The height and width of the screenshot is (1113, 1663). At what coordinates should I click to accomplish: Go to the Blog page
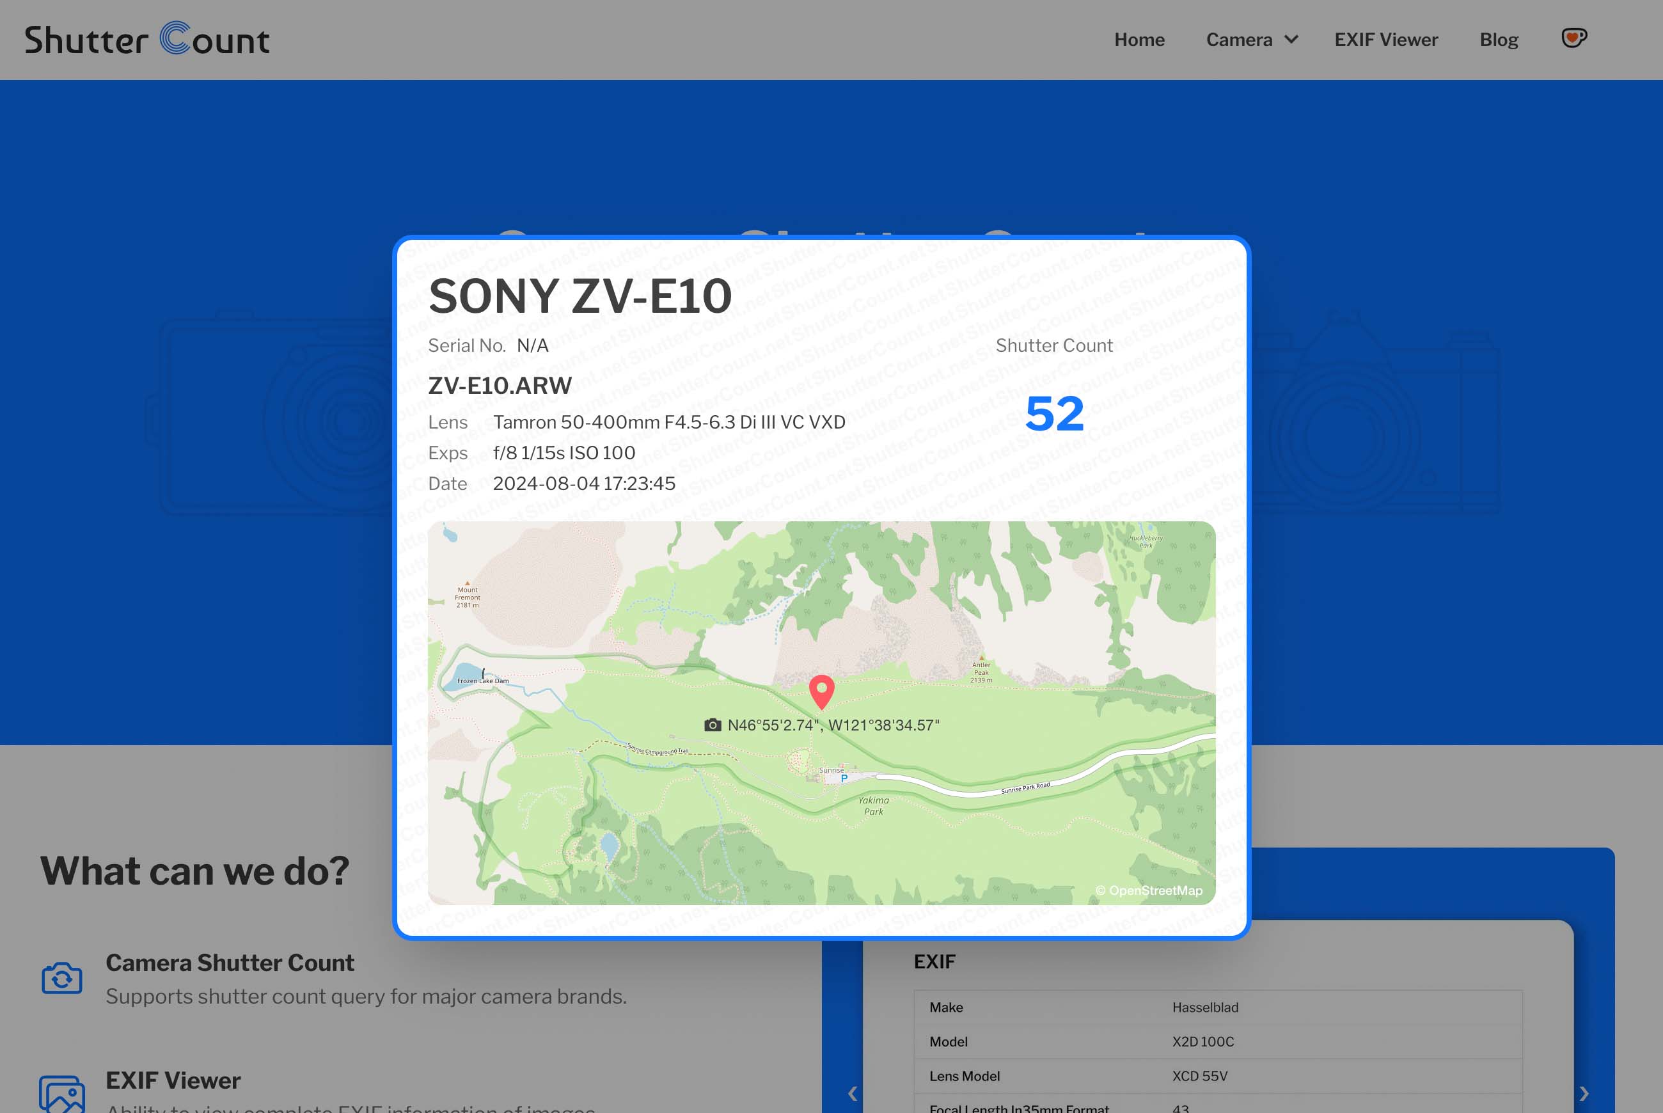coord(1499,40)
